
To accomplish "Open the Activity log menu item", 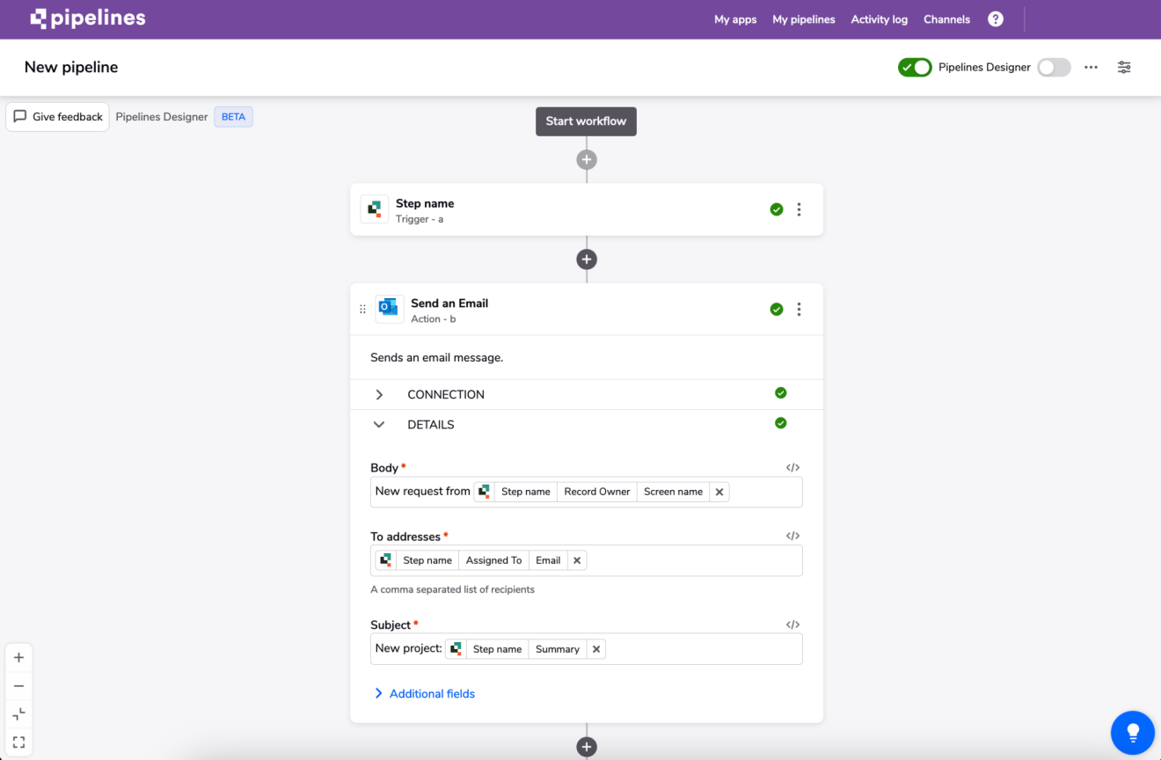I will point(879,18).
